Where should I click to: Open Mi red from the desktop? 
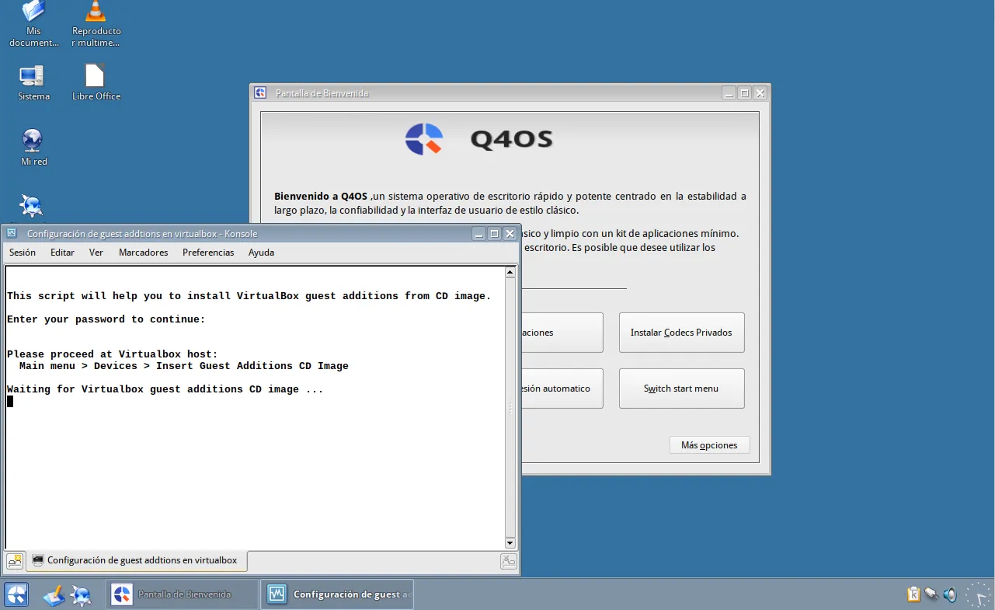[33, 144]
